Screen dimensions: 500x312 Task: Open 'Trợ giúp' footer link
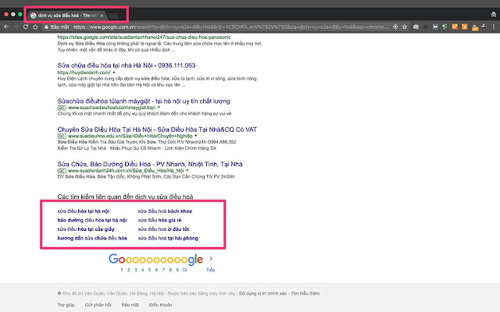66,305
